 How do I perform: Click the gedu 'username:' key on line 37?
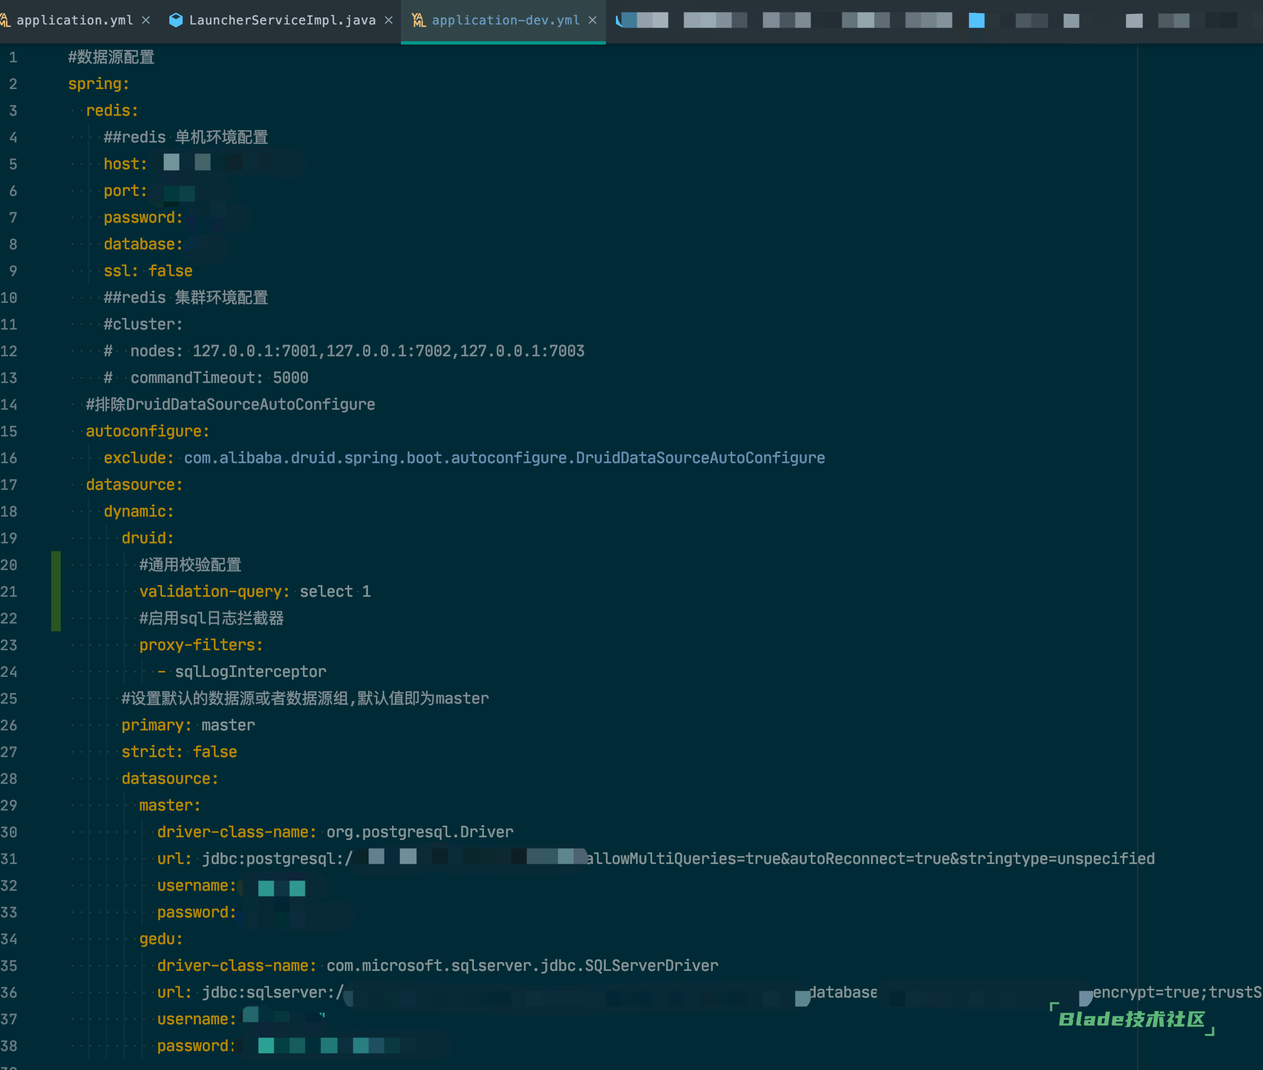[197, 1019]
